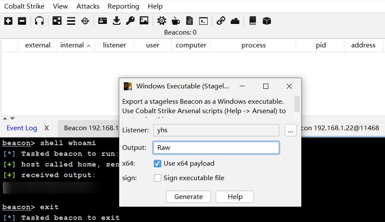Sort by the external column header

(x=38, y=45)
